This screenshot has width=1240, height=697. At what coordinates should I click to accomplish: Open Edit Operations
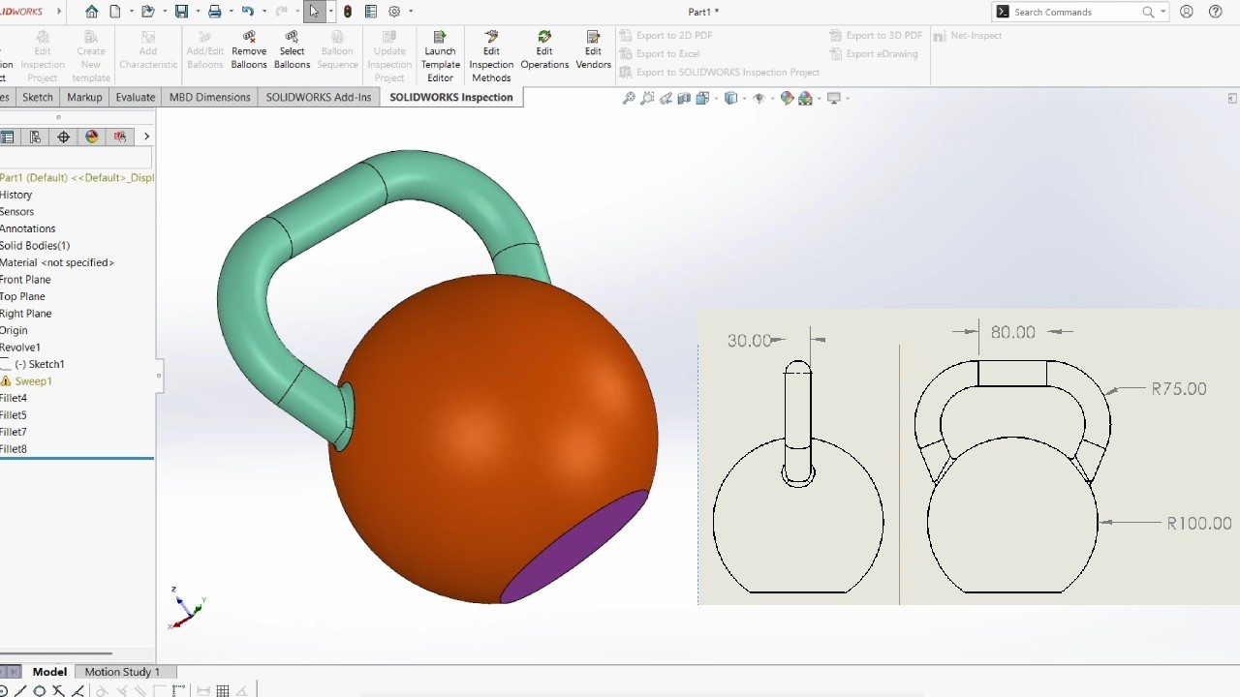pyautogui.click(x=544, y=51)
